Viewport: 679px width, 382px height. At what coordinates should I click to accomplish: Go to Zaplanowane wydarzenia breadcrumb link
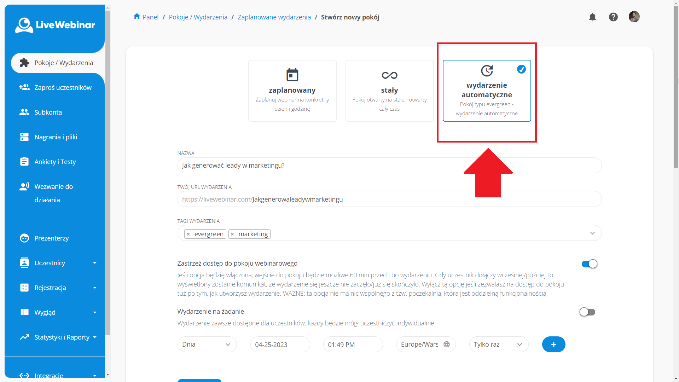(274, 17)
